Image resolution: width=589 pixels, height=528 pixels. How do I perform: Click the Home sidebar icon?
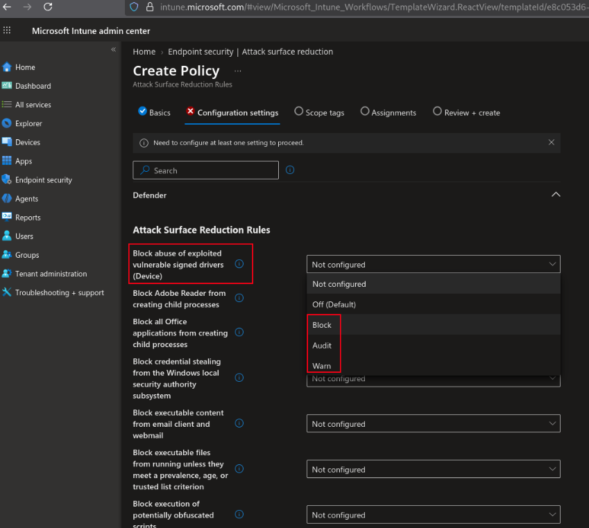pos(7,67)
